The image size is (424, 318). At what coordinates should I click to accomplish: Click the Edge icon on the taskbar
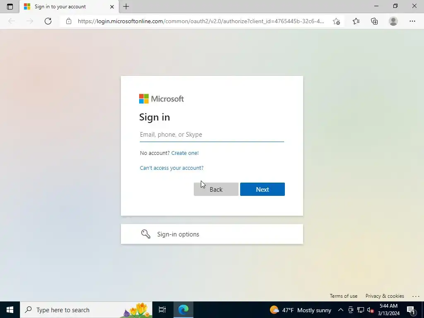click(183, 310)
